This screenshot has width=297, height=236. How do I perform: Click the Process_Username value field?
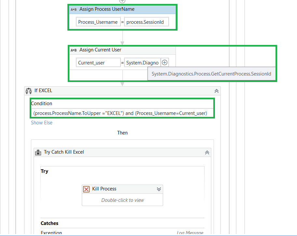click(x=98, y=21)
